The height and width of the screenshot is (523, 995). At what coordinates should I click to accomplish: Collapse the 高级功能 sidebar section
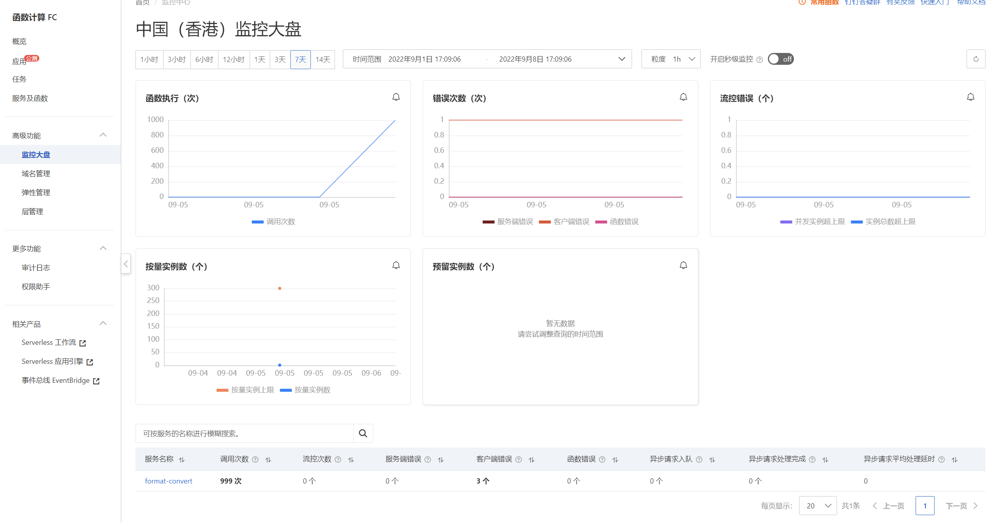coord(103,135)
